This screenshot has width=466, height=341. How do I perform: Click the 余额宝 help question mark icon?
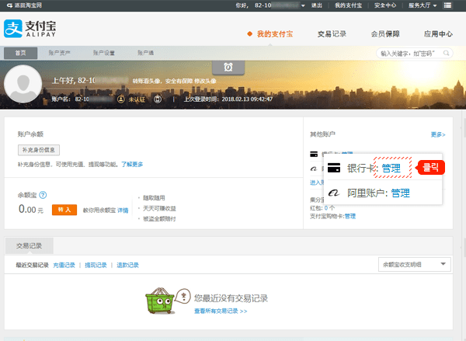[43, 195]
